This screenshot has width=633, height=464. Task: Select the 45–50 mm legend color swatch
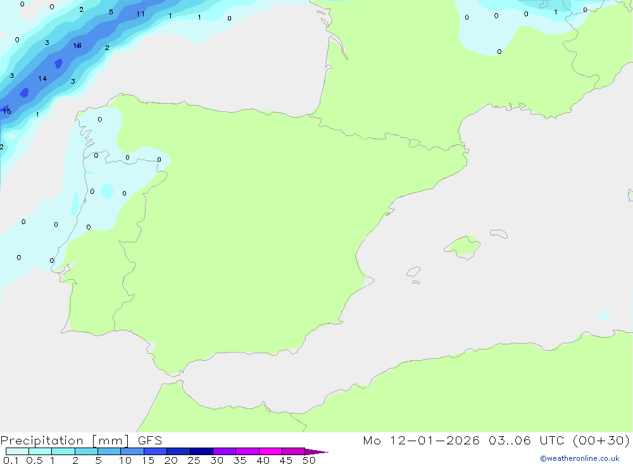click(294, 451)
